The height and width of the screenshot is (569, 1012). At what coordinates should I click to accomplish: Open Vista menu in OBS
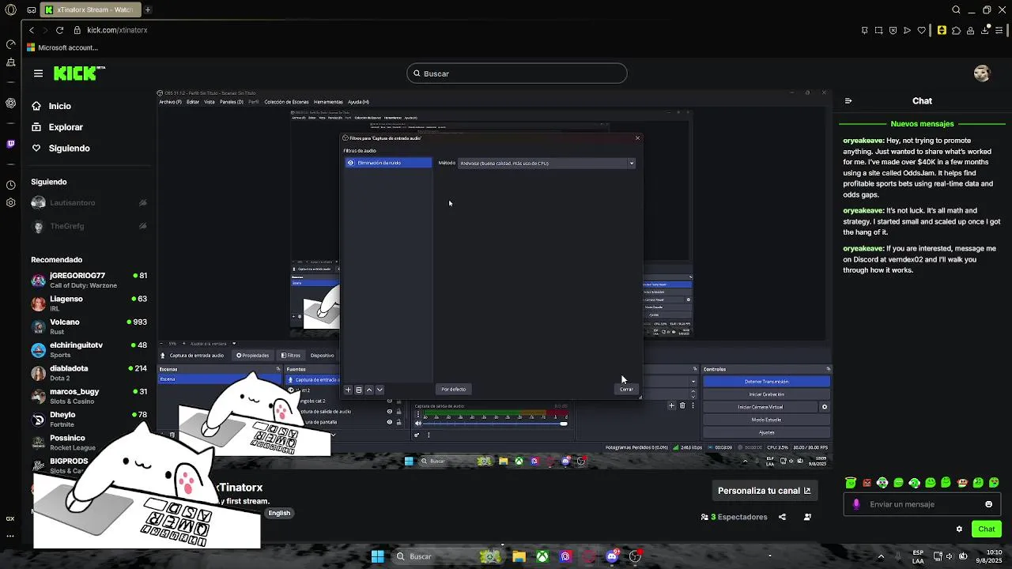pos(210,102)
